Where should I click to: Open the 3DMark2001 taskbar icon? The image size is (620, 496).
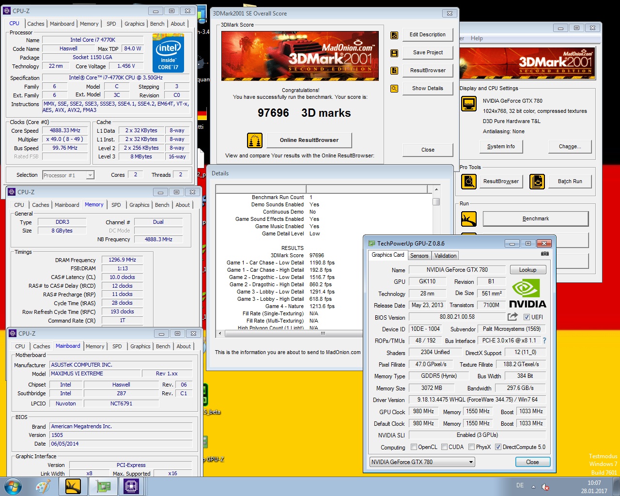tap(73, 486)
